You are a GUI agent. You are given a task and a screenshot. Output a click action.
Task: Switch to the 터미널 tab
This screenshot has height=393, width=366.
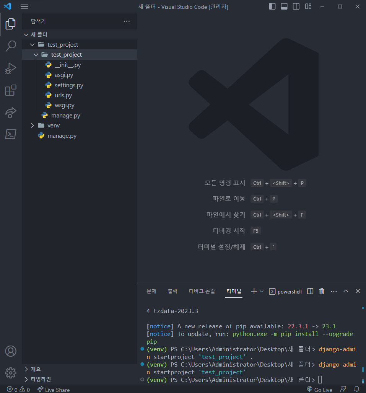point(234,291)
